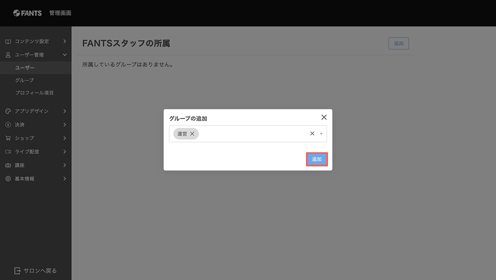Close the グループの追加 dialog
This screenshot has height=280, width=496.
324,117
